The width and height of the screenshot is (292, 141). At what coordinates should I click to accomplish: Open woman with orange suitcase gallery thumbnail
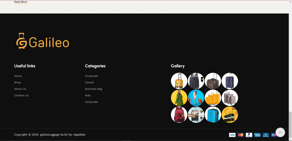[196, 98]
